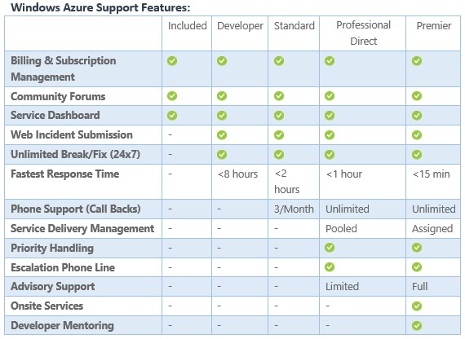Click the Unlimited Break/Fix checkmark under Professional Direct
The image size is (465, 339).
(330, 155)
